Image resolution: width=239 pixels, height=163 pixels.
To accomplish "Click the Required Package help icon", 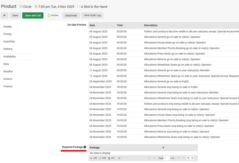I will click(x=85, y=147).
